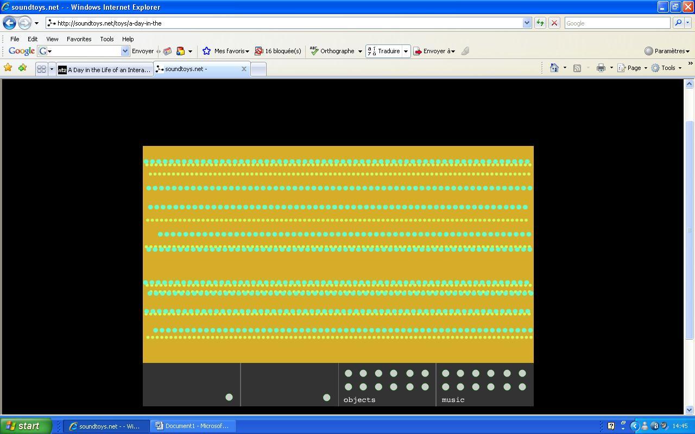The image size is (695, 434).
Task: Switch to the Document1 Microsoft Word taskbar item
Action: tap(192, 426)
